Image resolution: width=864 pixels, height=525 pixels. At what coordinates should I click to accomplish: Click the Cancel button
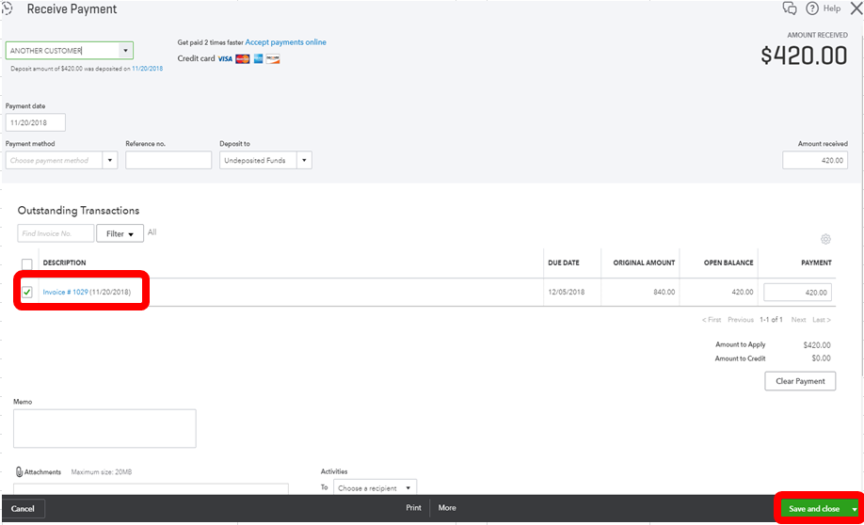[23, 508]
